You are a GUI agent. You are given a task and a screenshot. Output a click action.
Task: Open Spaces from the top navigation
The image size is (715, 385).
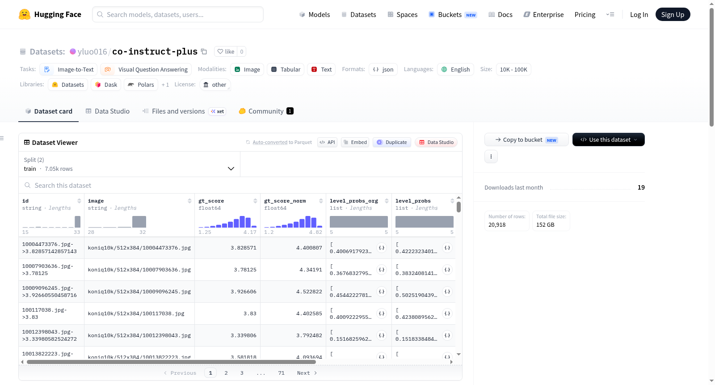(403, 14)
